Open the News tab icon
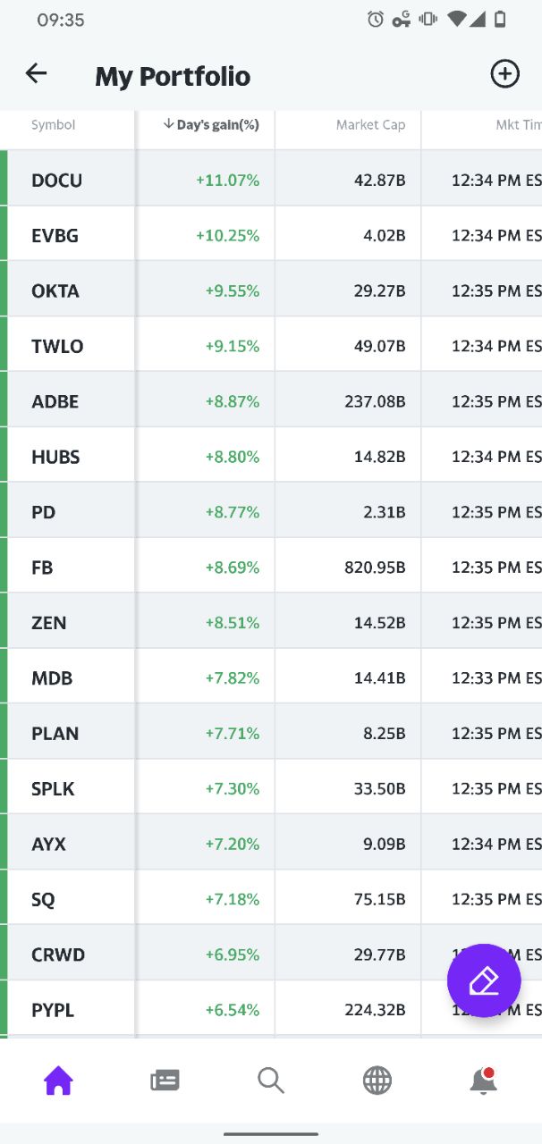Screen dimensions: 542x1144 click(x=165, y=1081)
